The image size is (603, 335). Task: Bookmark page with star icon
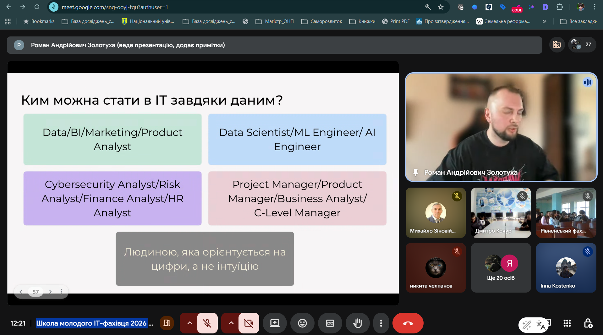pyautogui.click(x=441, y=7)
